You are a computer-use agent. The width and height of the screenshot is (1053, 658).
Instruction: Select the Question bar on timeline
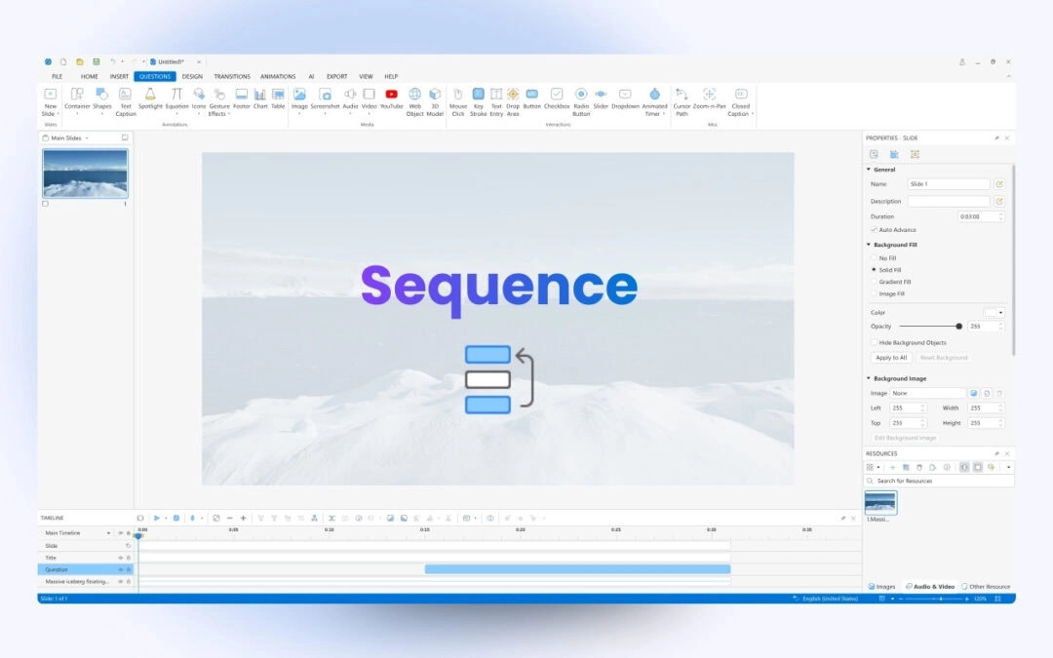point(577,569)
